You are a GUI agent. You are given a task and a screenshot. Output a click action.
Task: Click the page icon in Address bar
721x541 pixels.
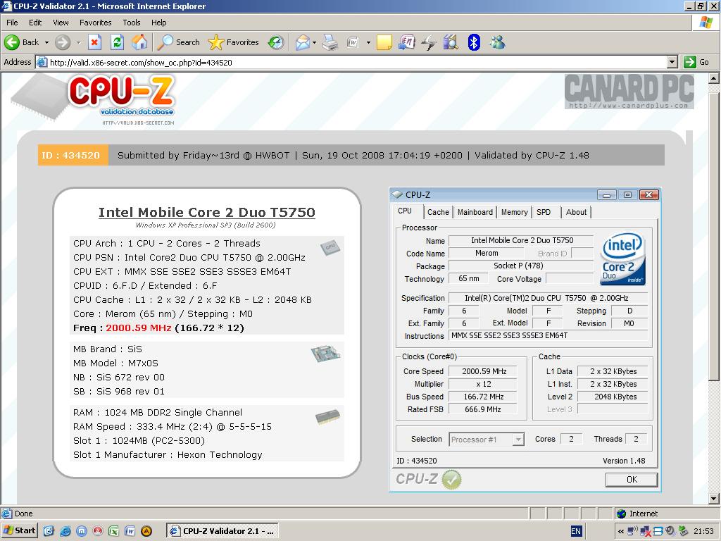coord(42,62)
